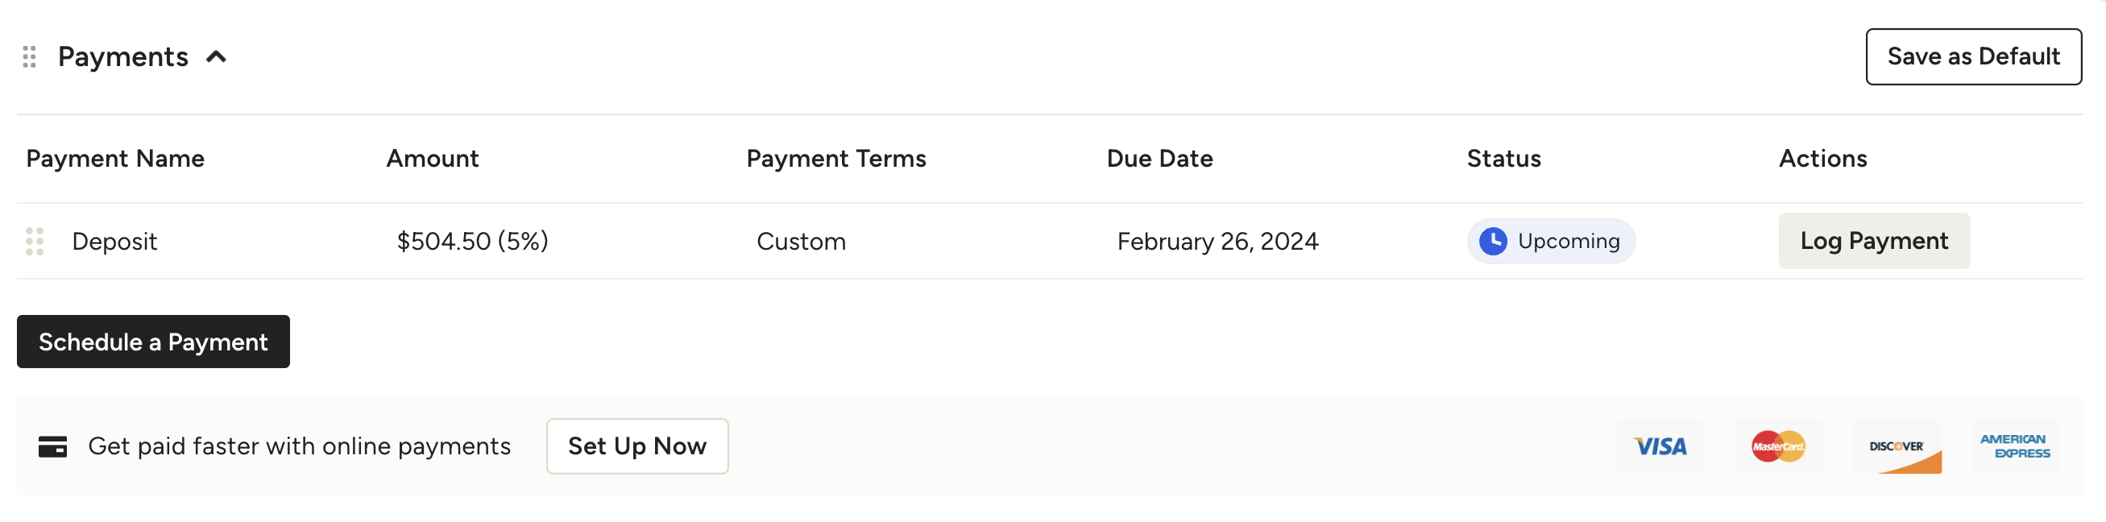Collapse the Payments section chevron

point(216,57)
